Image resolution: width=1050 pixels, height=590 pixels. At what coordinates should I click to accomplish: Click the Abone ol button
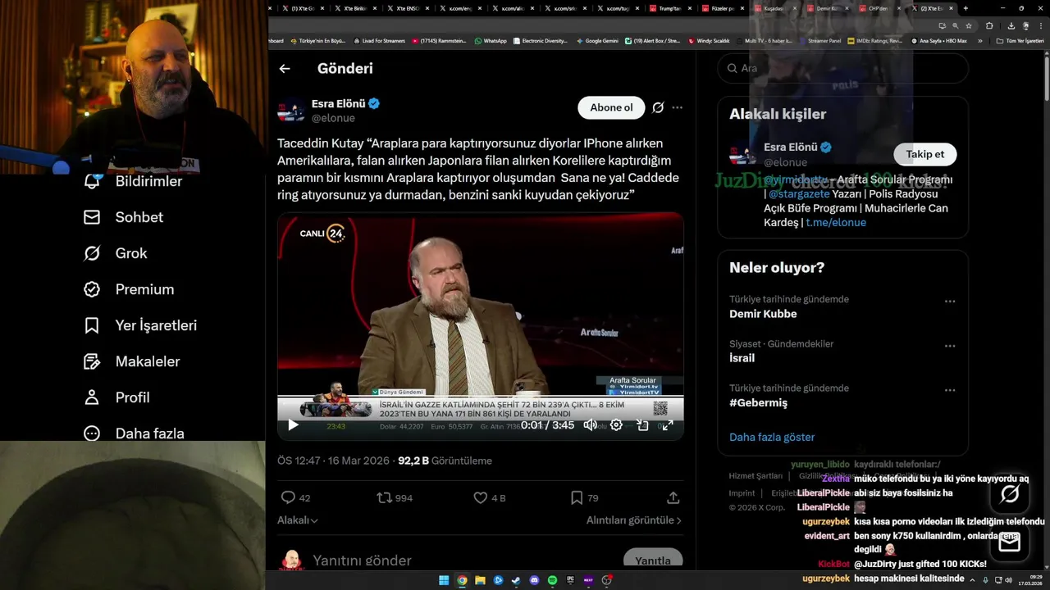click(x=611, y=107)
